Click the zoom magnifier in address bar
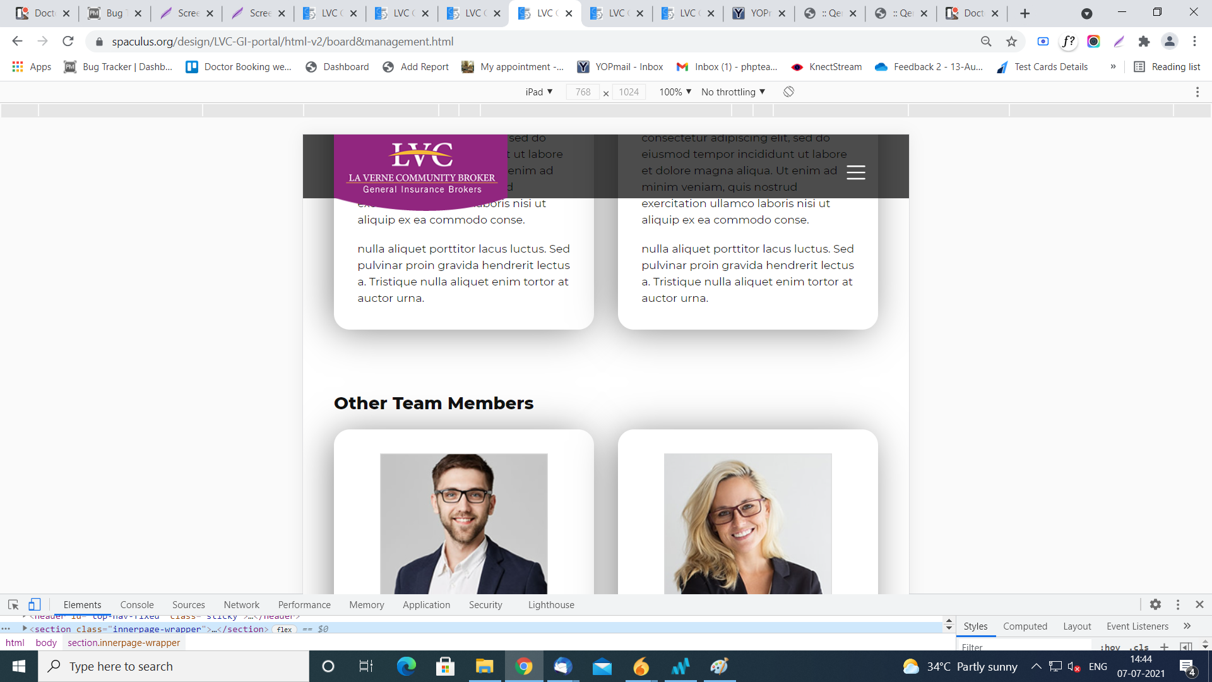Image resolution: width=1212 pixels, height=682 pixels. (x=986, y=42)
